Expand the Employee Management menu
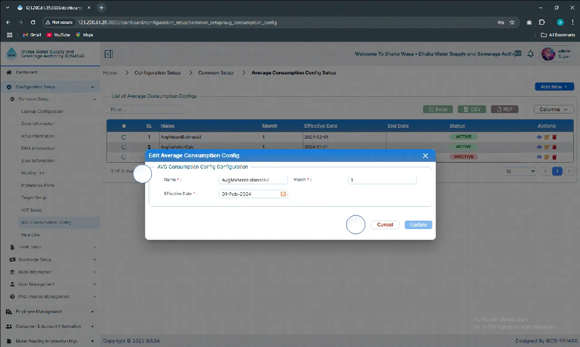The width and height of the screenshot is (580, 347). pyautogui.click(x=50, y=312)
